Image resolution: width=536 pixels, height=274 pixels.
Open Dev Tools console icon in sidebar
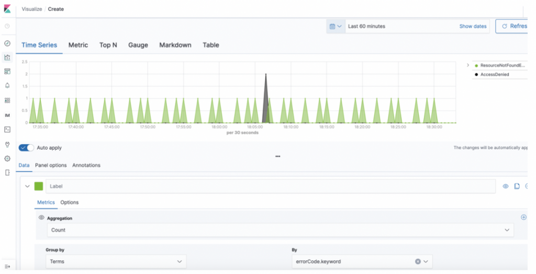[x=7, y=129]
